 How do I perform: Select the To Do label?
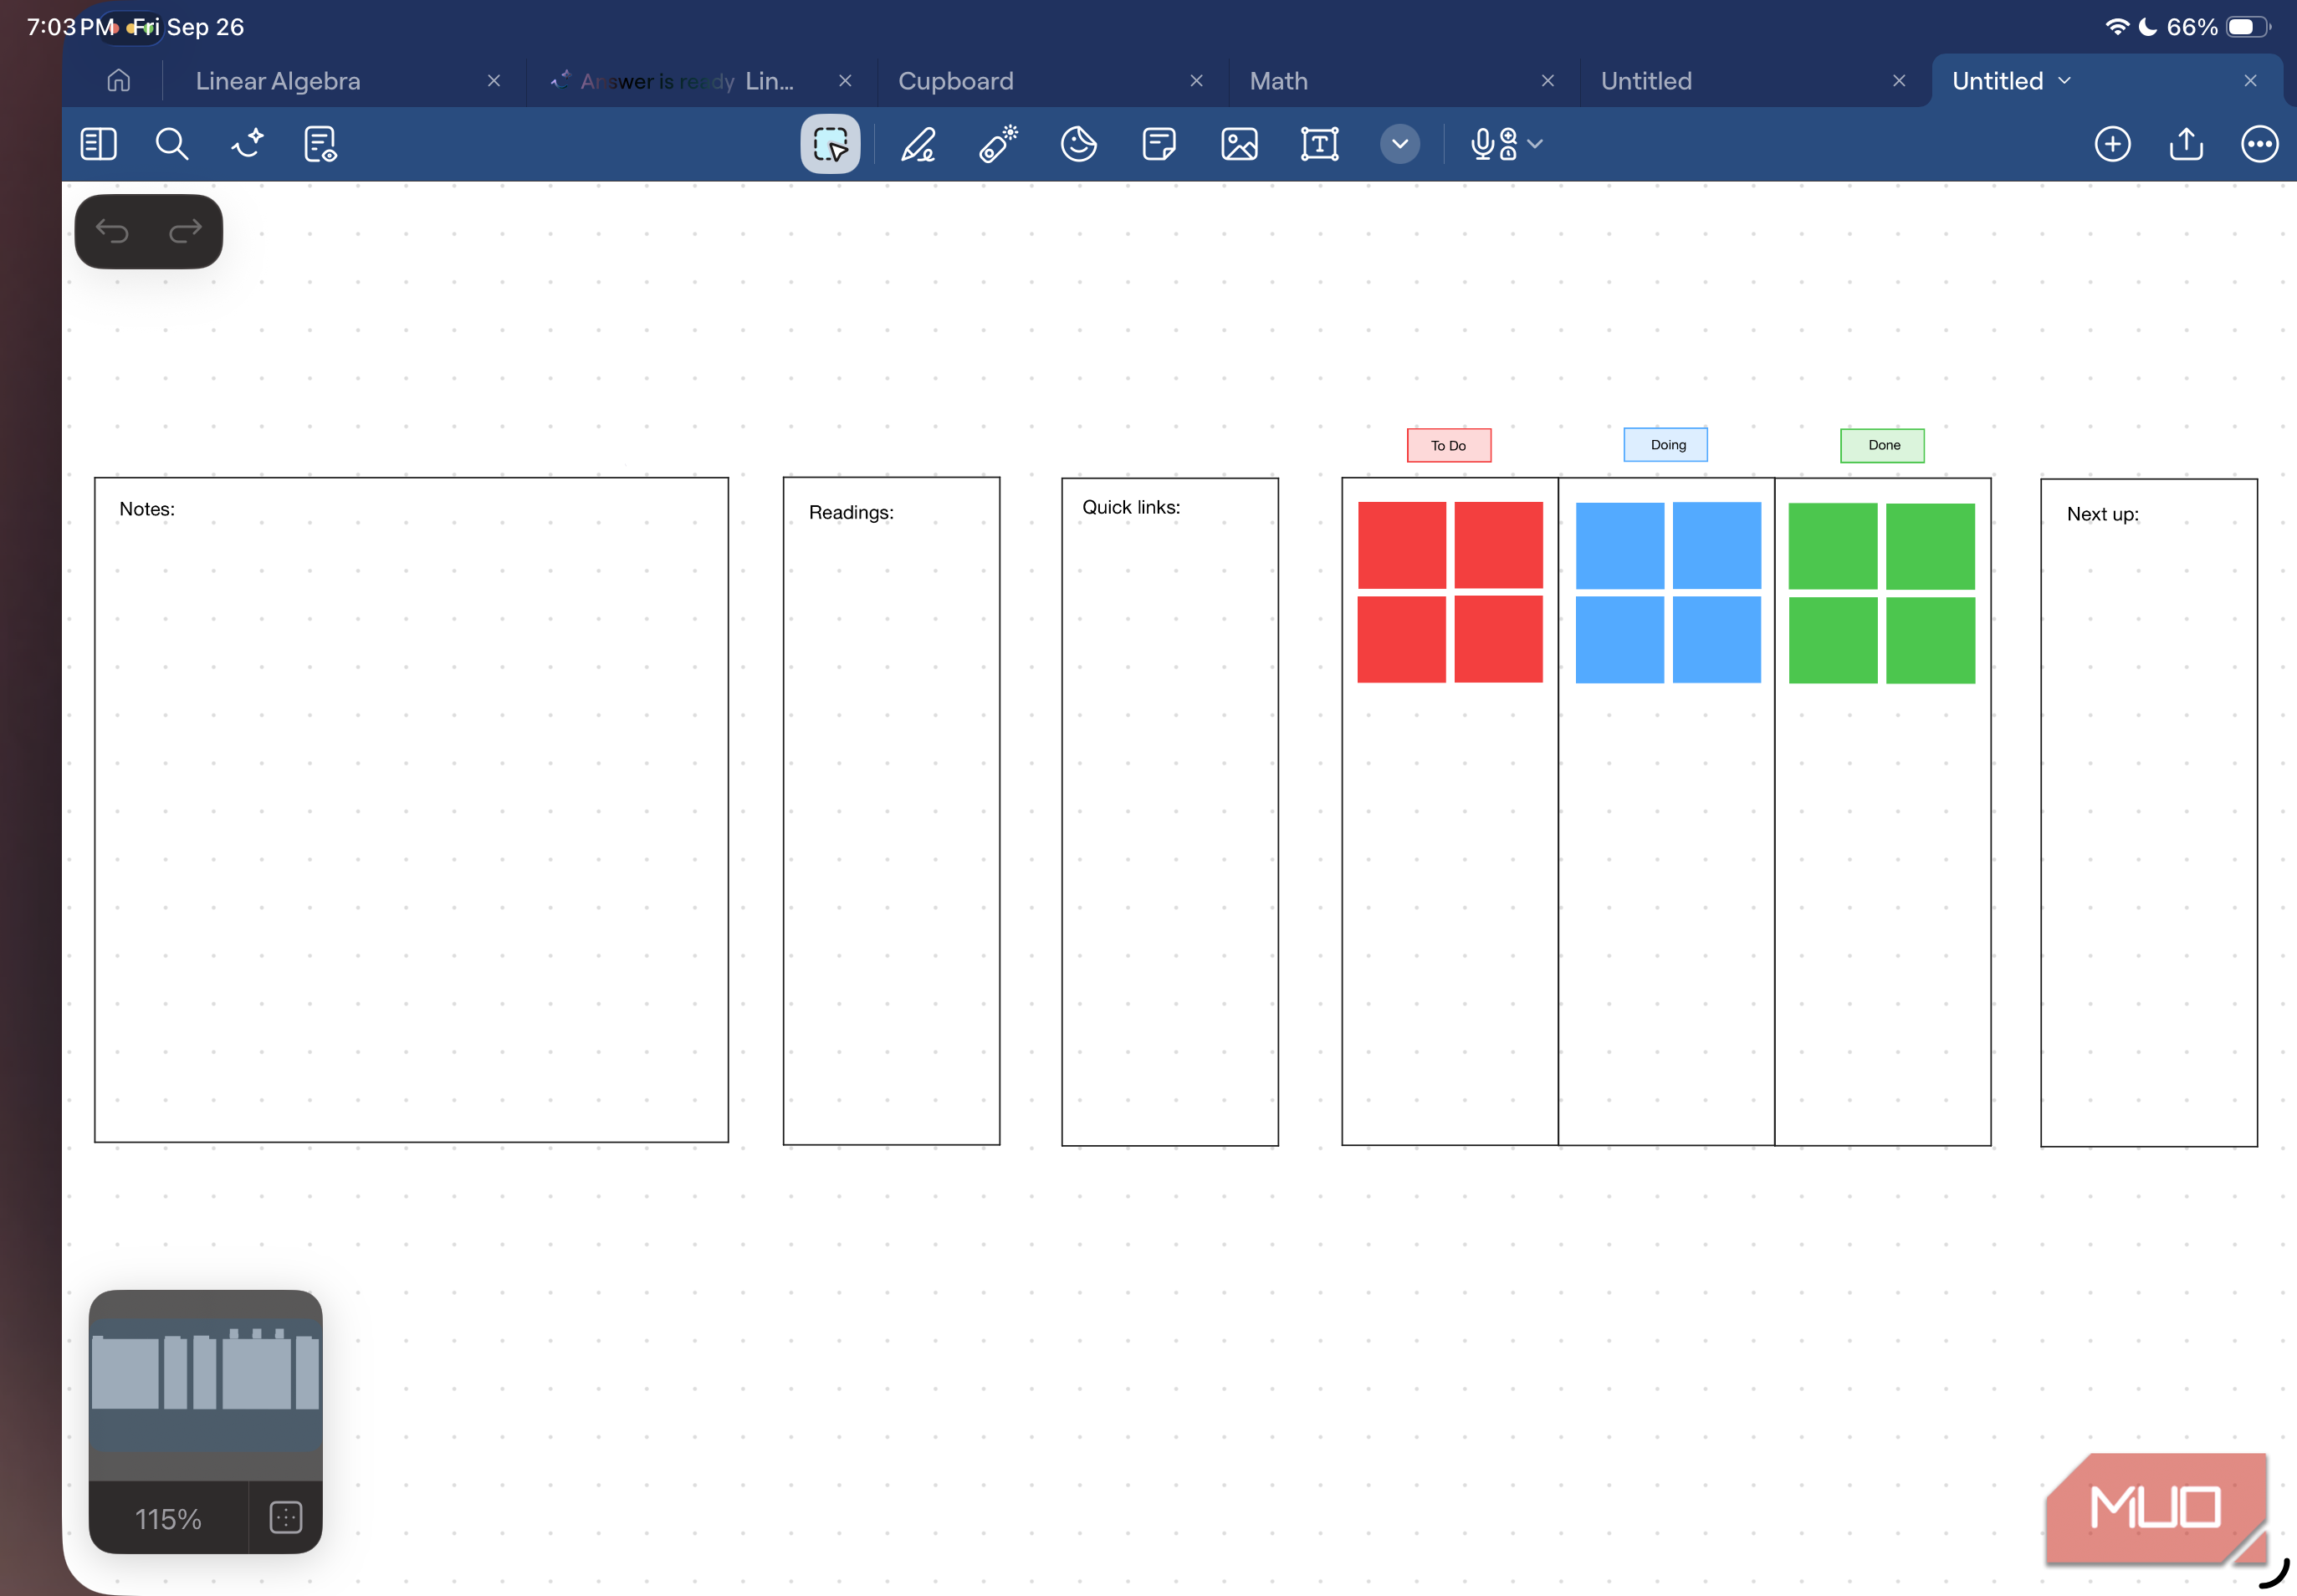click(1448, 446)
